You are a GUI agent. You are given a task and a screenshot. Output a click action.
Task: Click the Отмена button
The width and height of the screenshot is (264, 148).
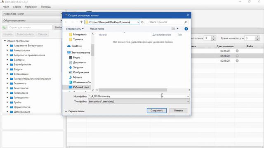click(x=178, y=111)
